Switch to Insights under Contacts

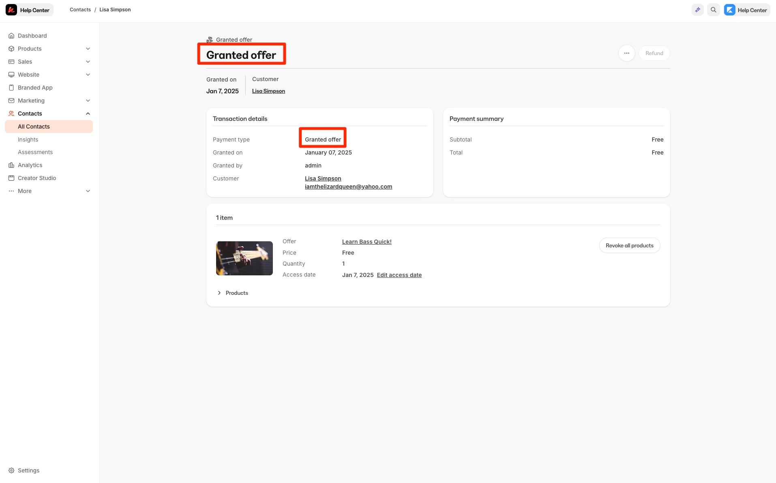[28, 139]
